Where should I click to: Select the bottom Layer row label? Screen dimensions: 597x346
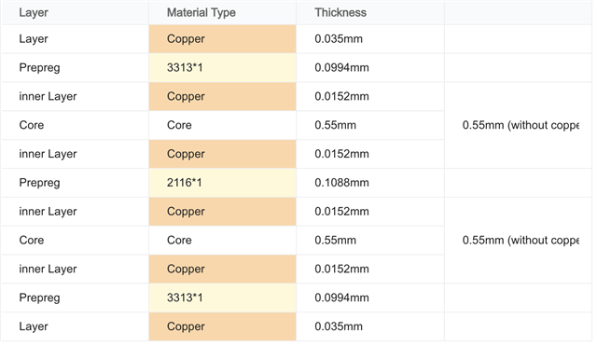34,326
